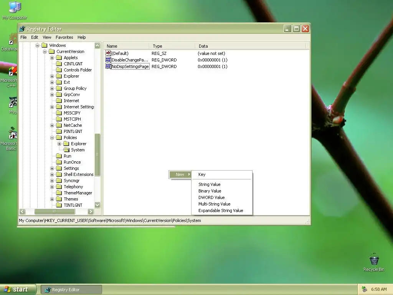Expand the NetCache key
The width and height of the screenshot is (393, 295).
coord(52,126)
